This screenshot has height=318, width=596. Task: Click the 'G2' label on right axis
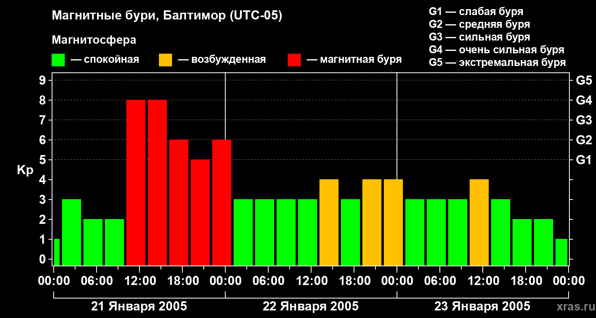(x=584, y=140)
